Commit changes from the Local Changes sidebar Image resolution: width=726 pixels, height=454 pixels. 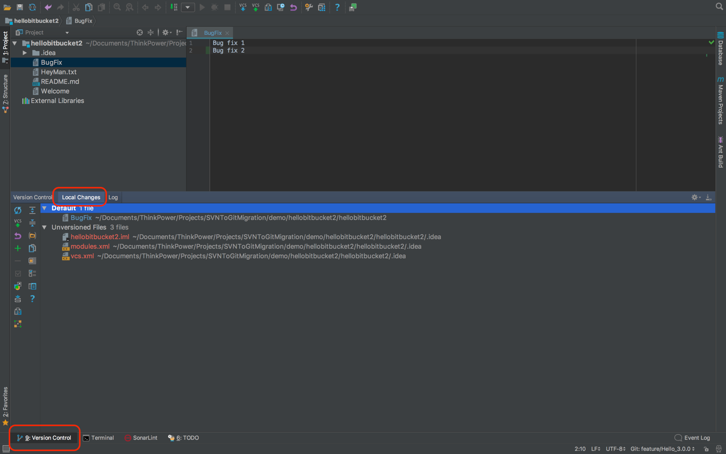pyautogui.click(x=18, y=223)
